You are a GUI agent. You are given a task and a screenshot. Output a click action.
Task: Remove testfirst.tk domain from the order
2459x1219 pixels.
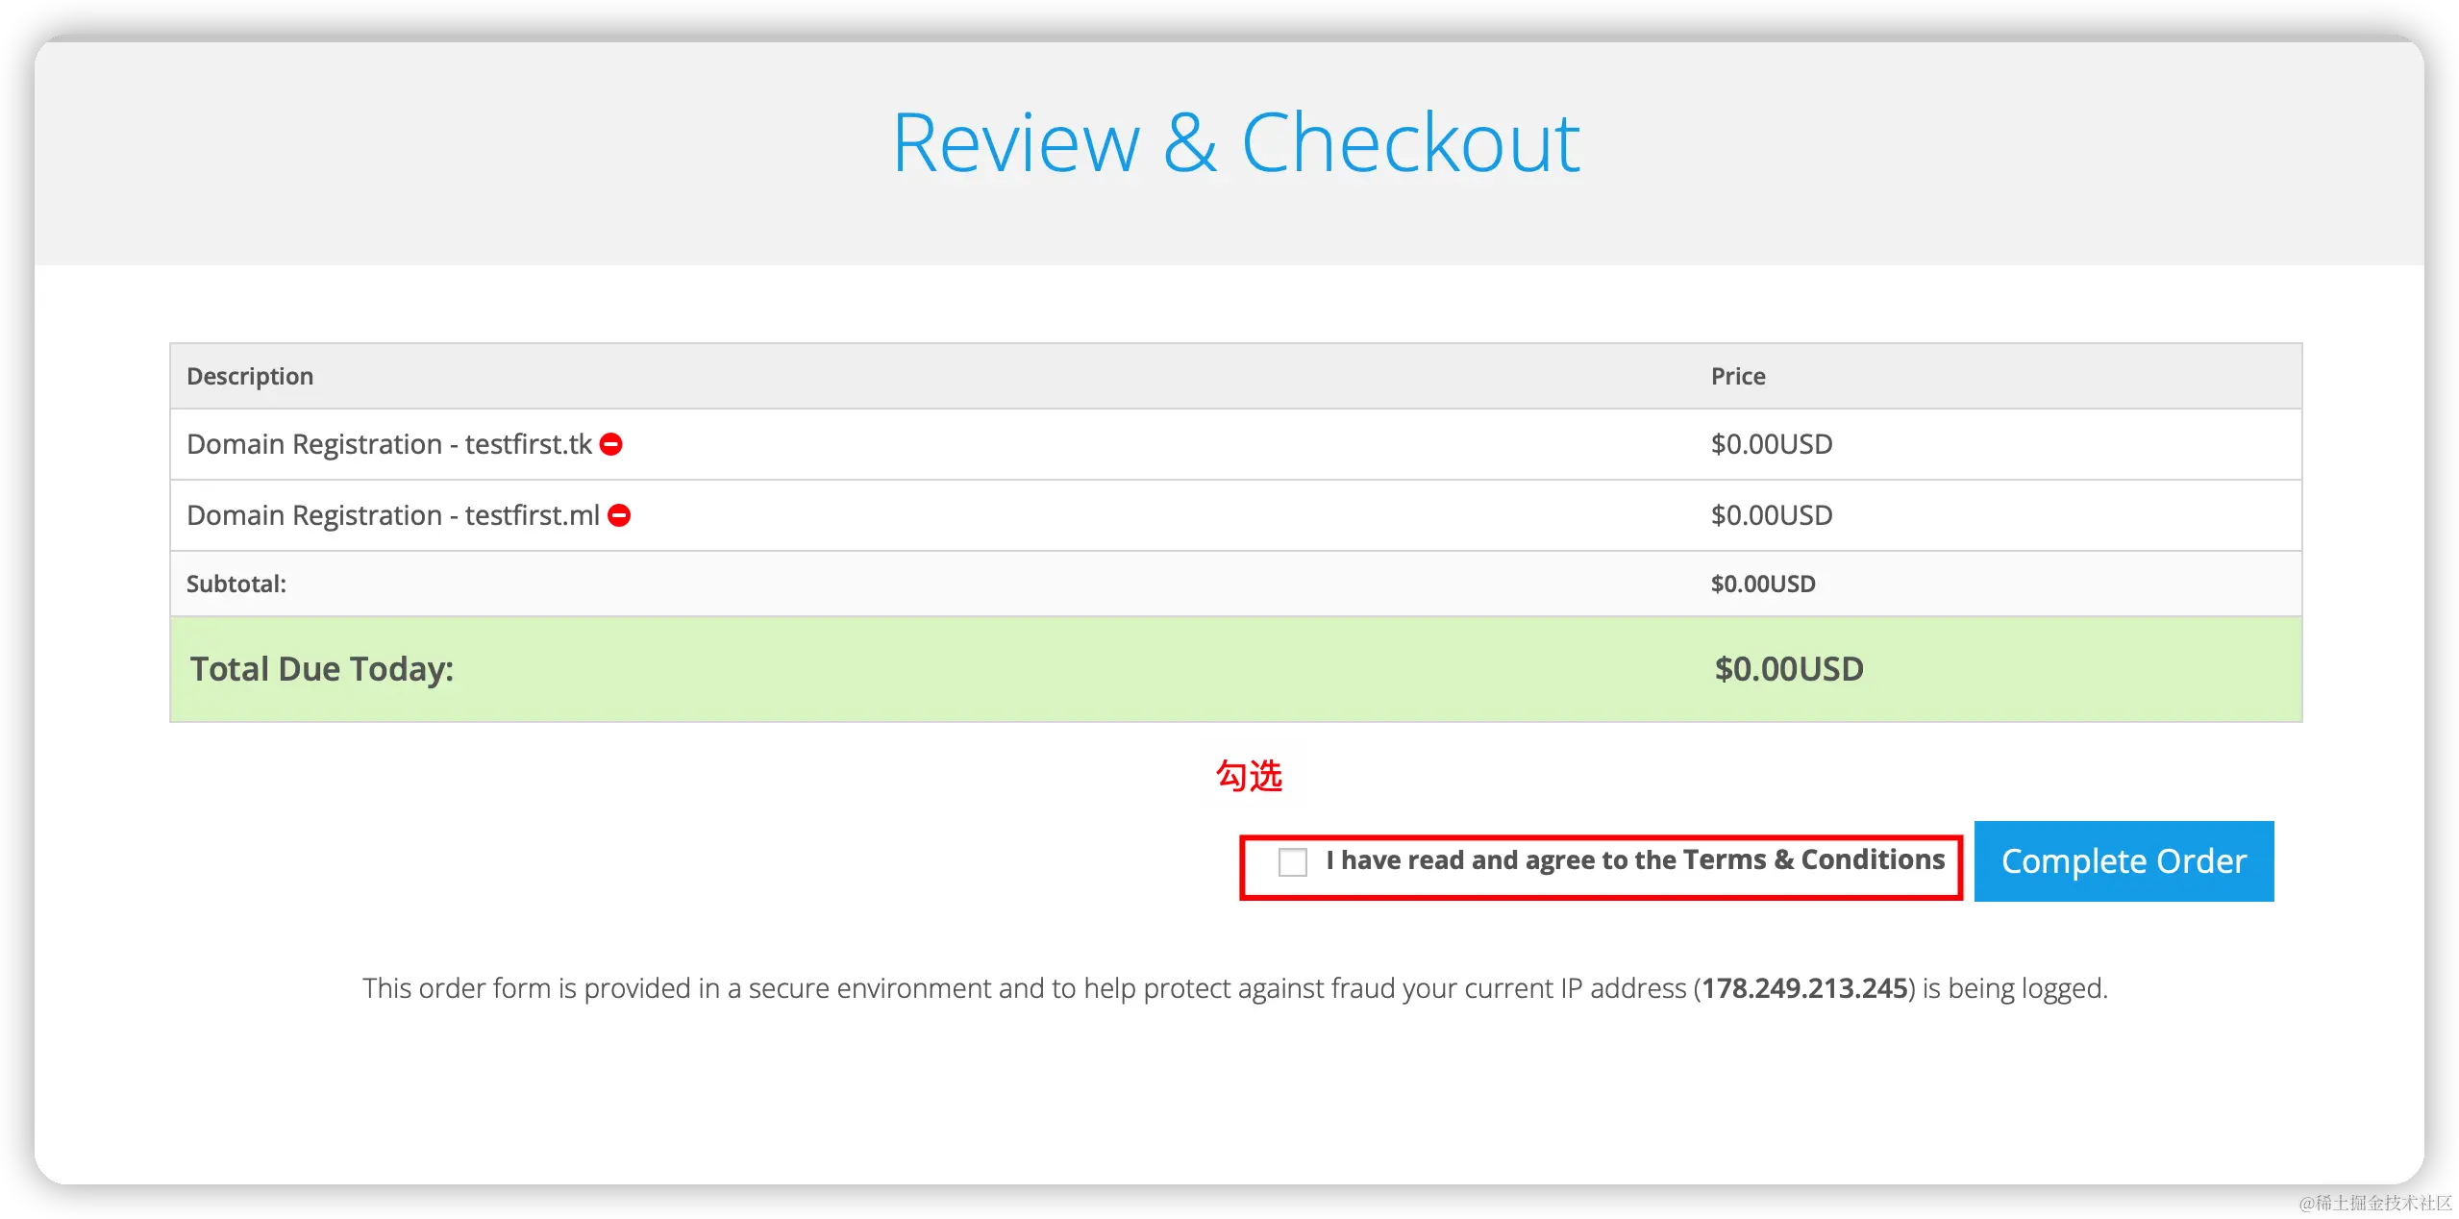pos(611,444)
